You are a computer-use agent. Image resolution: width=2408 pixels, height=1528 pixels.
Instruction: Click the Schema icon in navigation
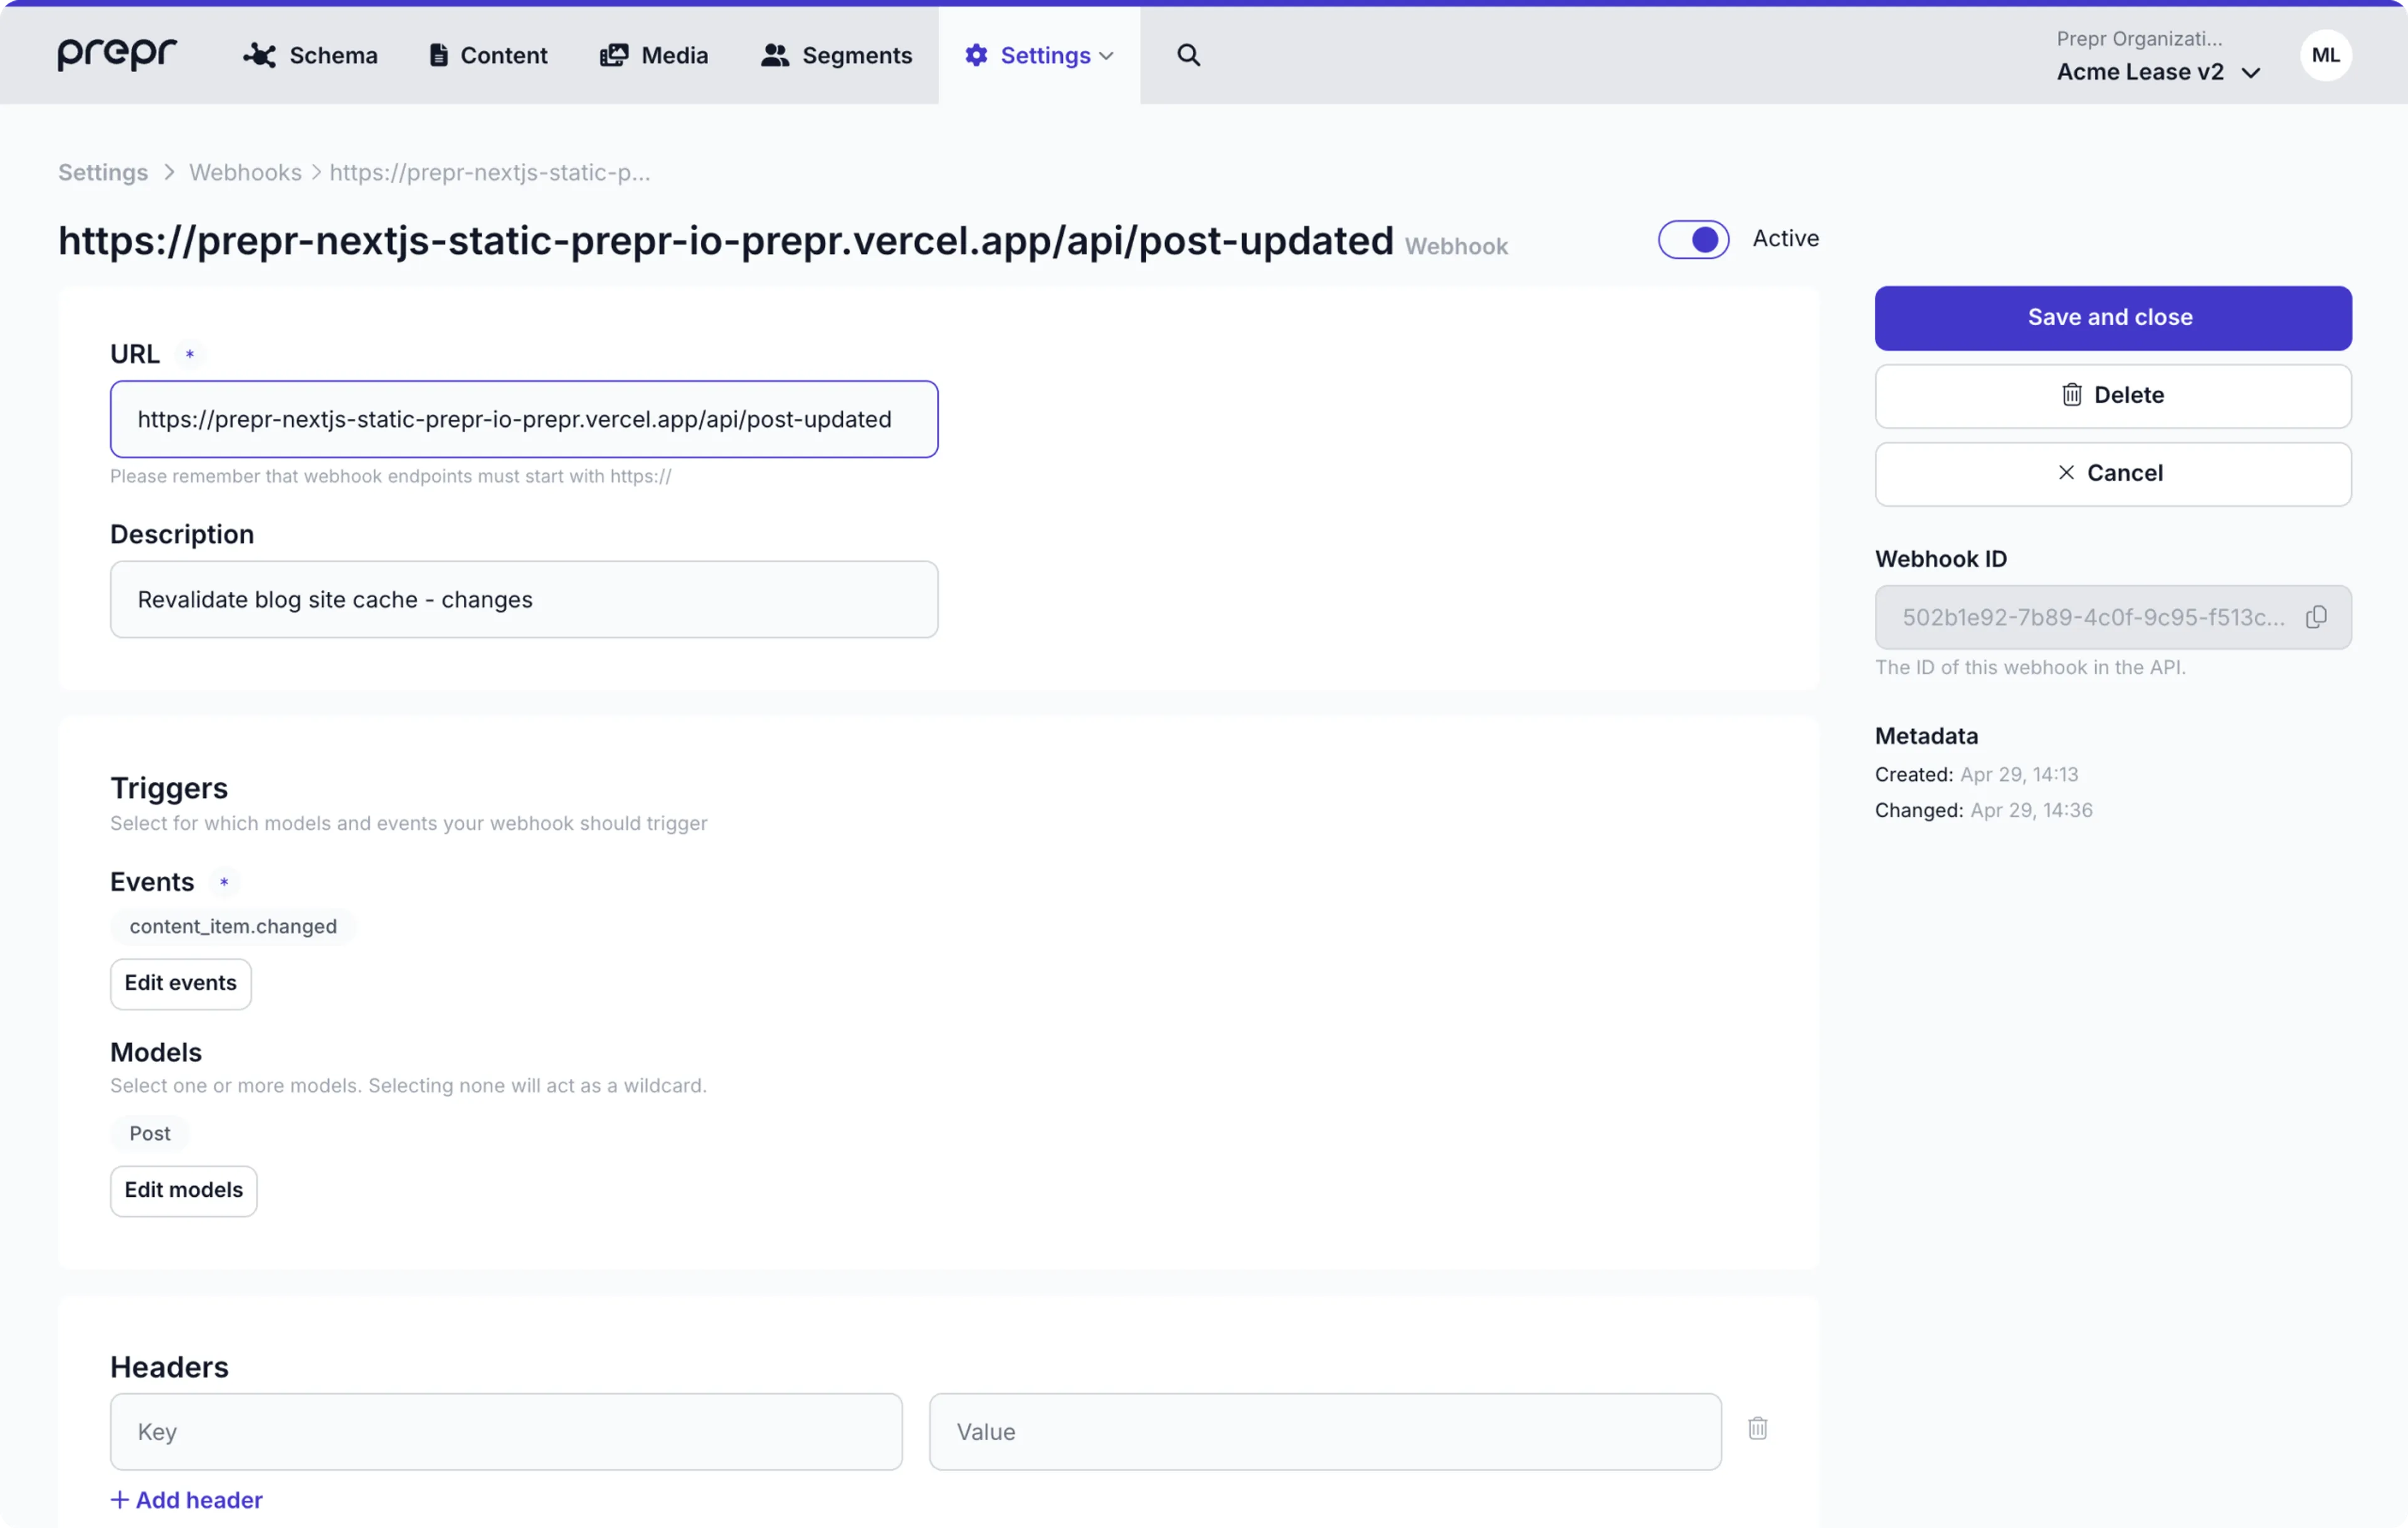tap(259, 55)
